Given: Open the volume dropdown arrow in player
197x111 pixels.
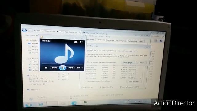Looking at the screenshot, I should 82,68.
